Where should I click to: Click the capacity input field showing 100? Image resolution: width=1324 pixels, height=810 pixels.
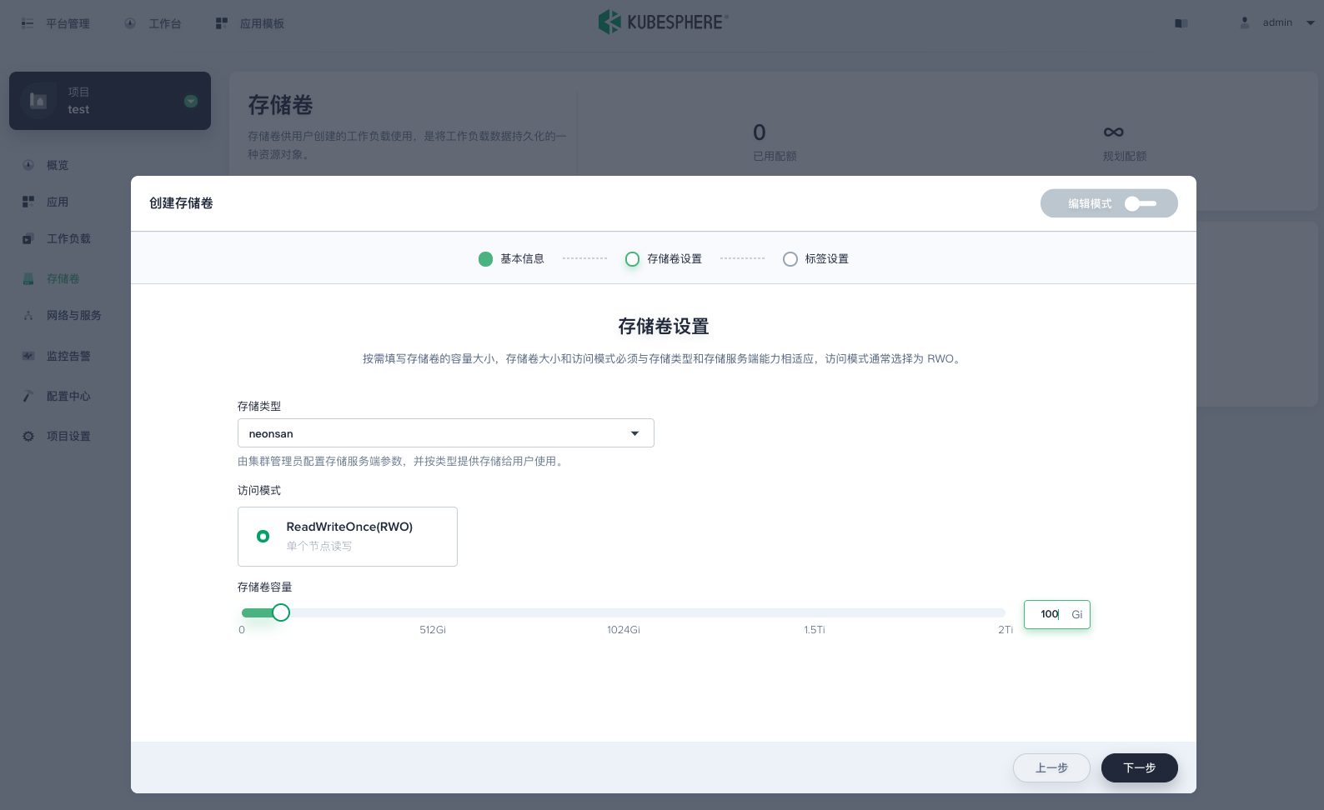pos(1049,614)
